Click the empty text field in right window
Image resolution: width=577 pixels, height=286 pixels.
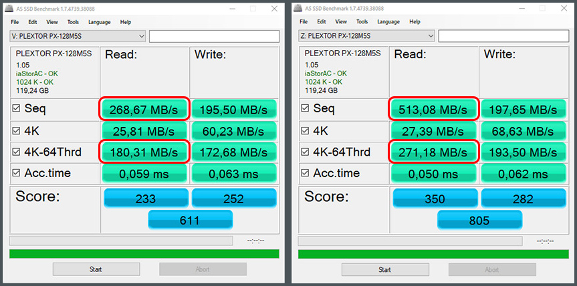coord(503,36)
